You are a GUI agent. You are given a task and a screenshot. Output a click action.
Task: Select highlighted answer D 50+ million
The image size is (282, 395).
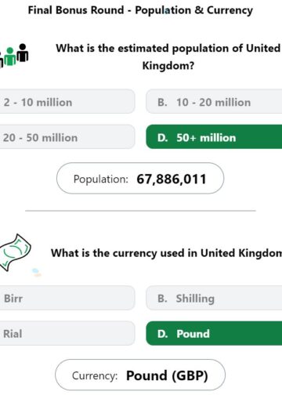click(x=214, y=137)
